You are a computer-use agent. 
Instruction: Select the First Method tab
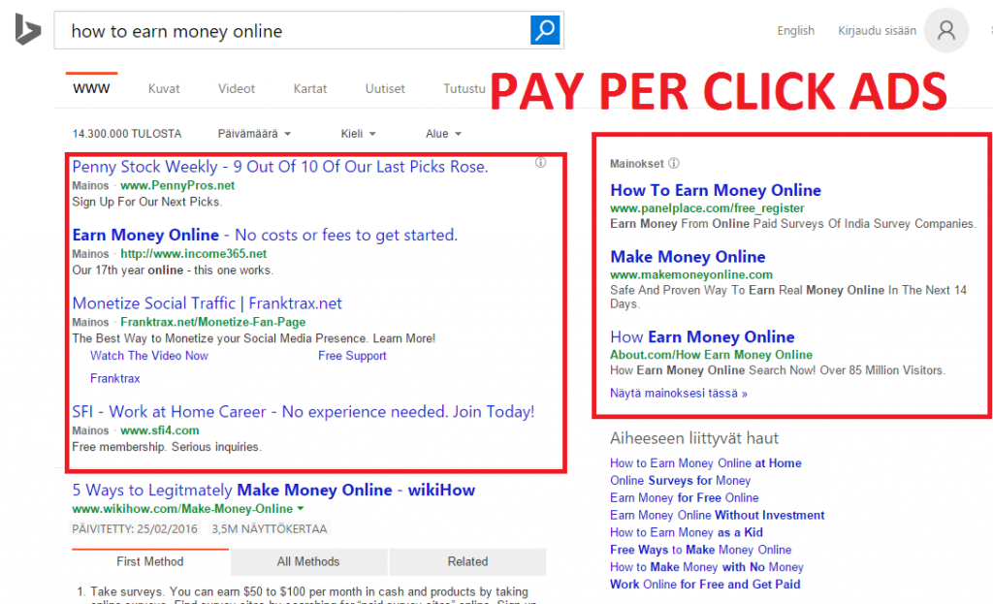[x=150, y=561]
